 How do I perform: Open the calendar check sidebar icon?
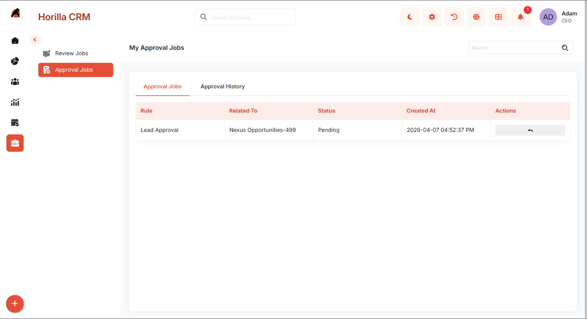pos(15,123)
